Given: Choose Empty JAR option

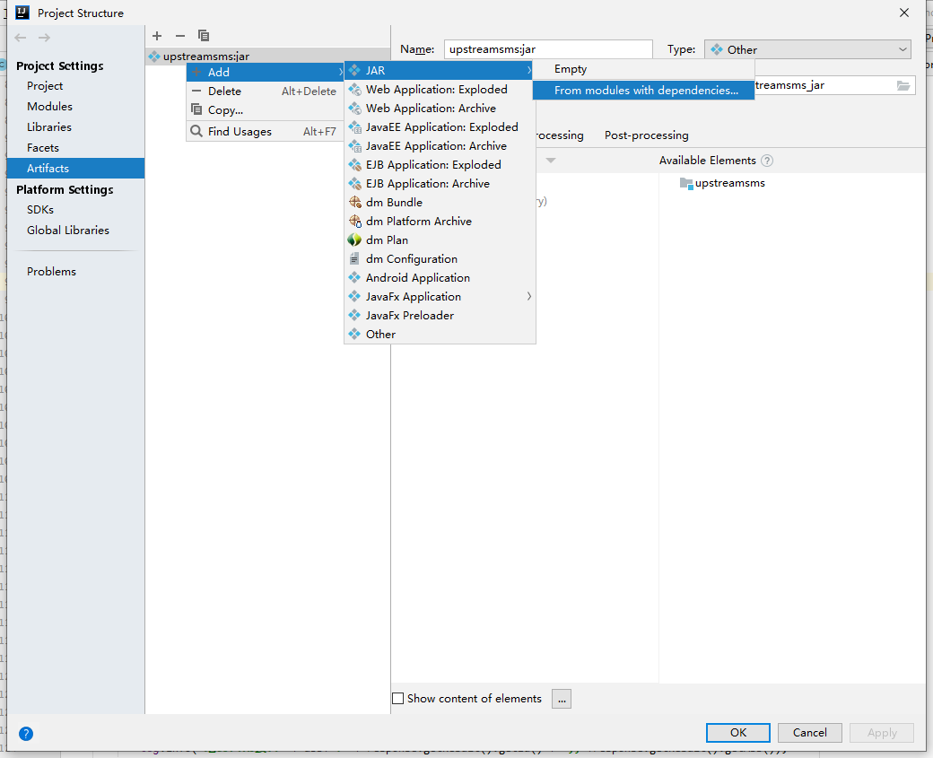Looking at the screenshot, I should [x=644, y=69].
